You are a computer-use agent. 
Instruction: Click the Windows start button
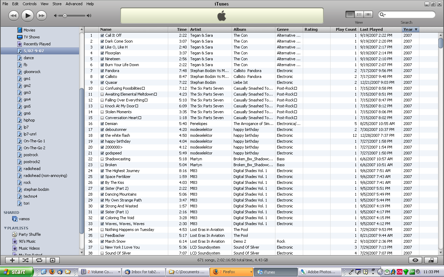(x=17, y=272)
